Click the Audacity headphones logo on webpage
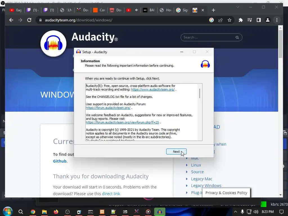Viewport: 288px width, 216px height. 53,44
